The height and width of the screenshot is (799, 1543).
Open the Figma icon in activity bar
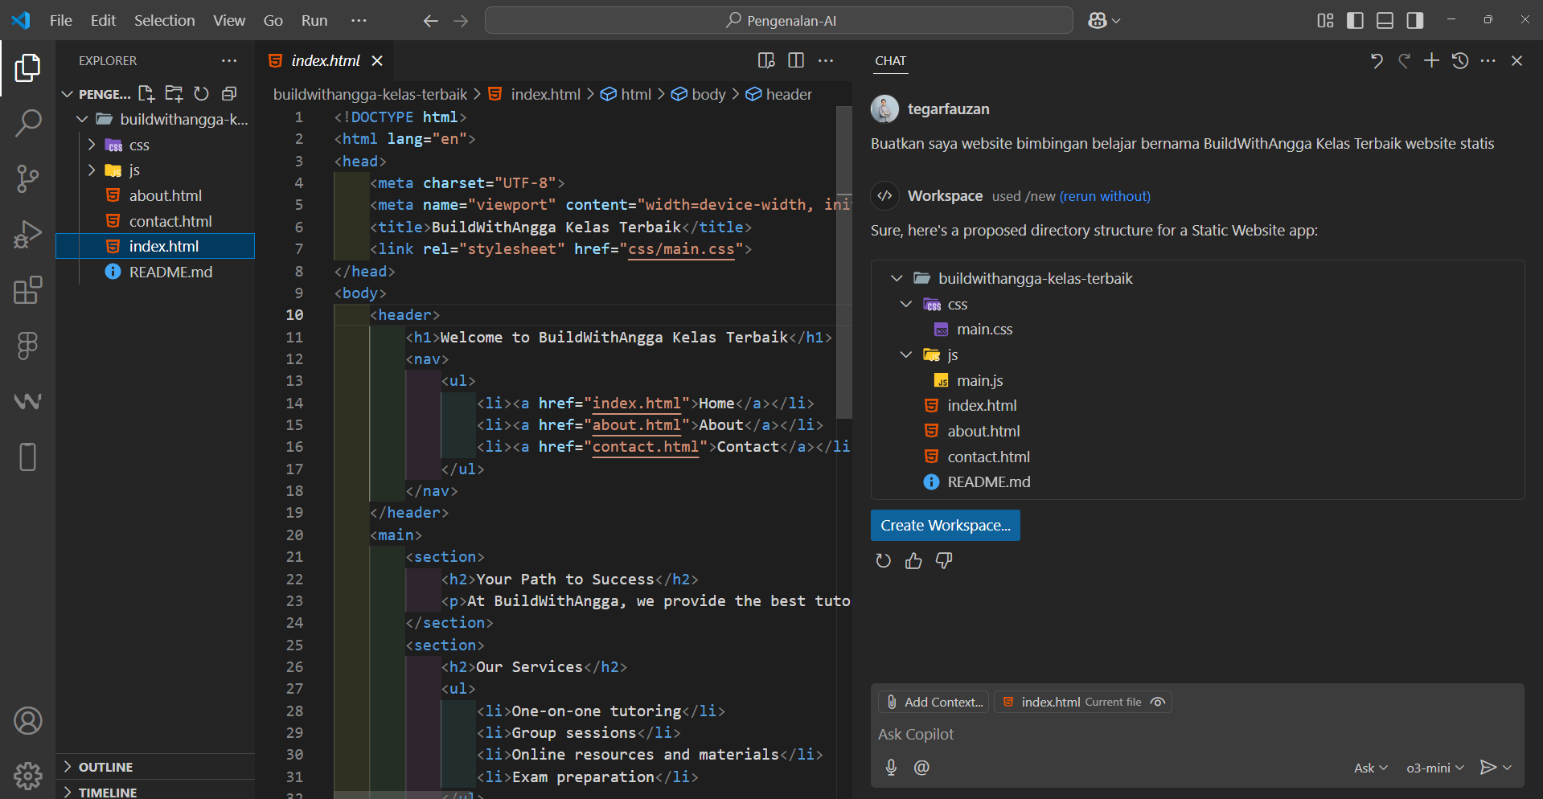tap(27, 346)
